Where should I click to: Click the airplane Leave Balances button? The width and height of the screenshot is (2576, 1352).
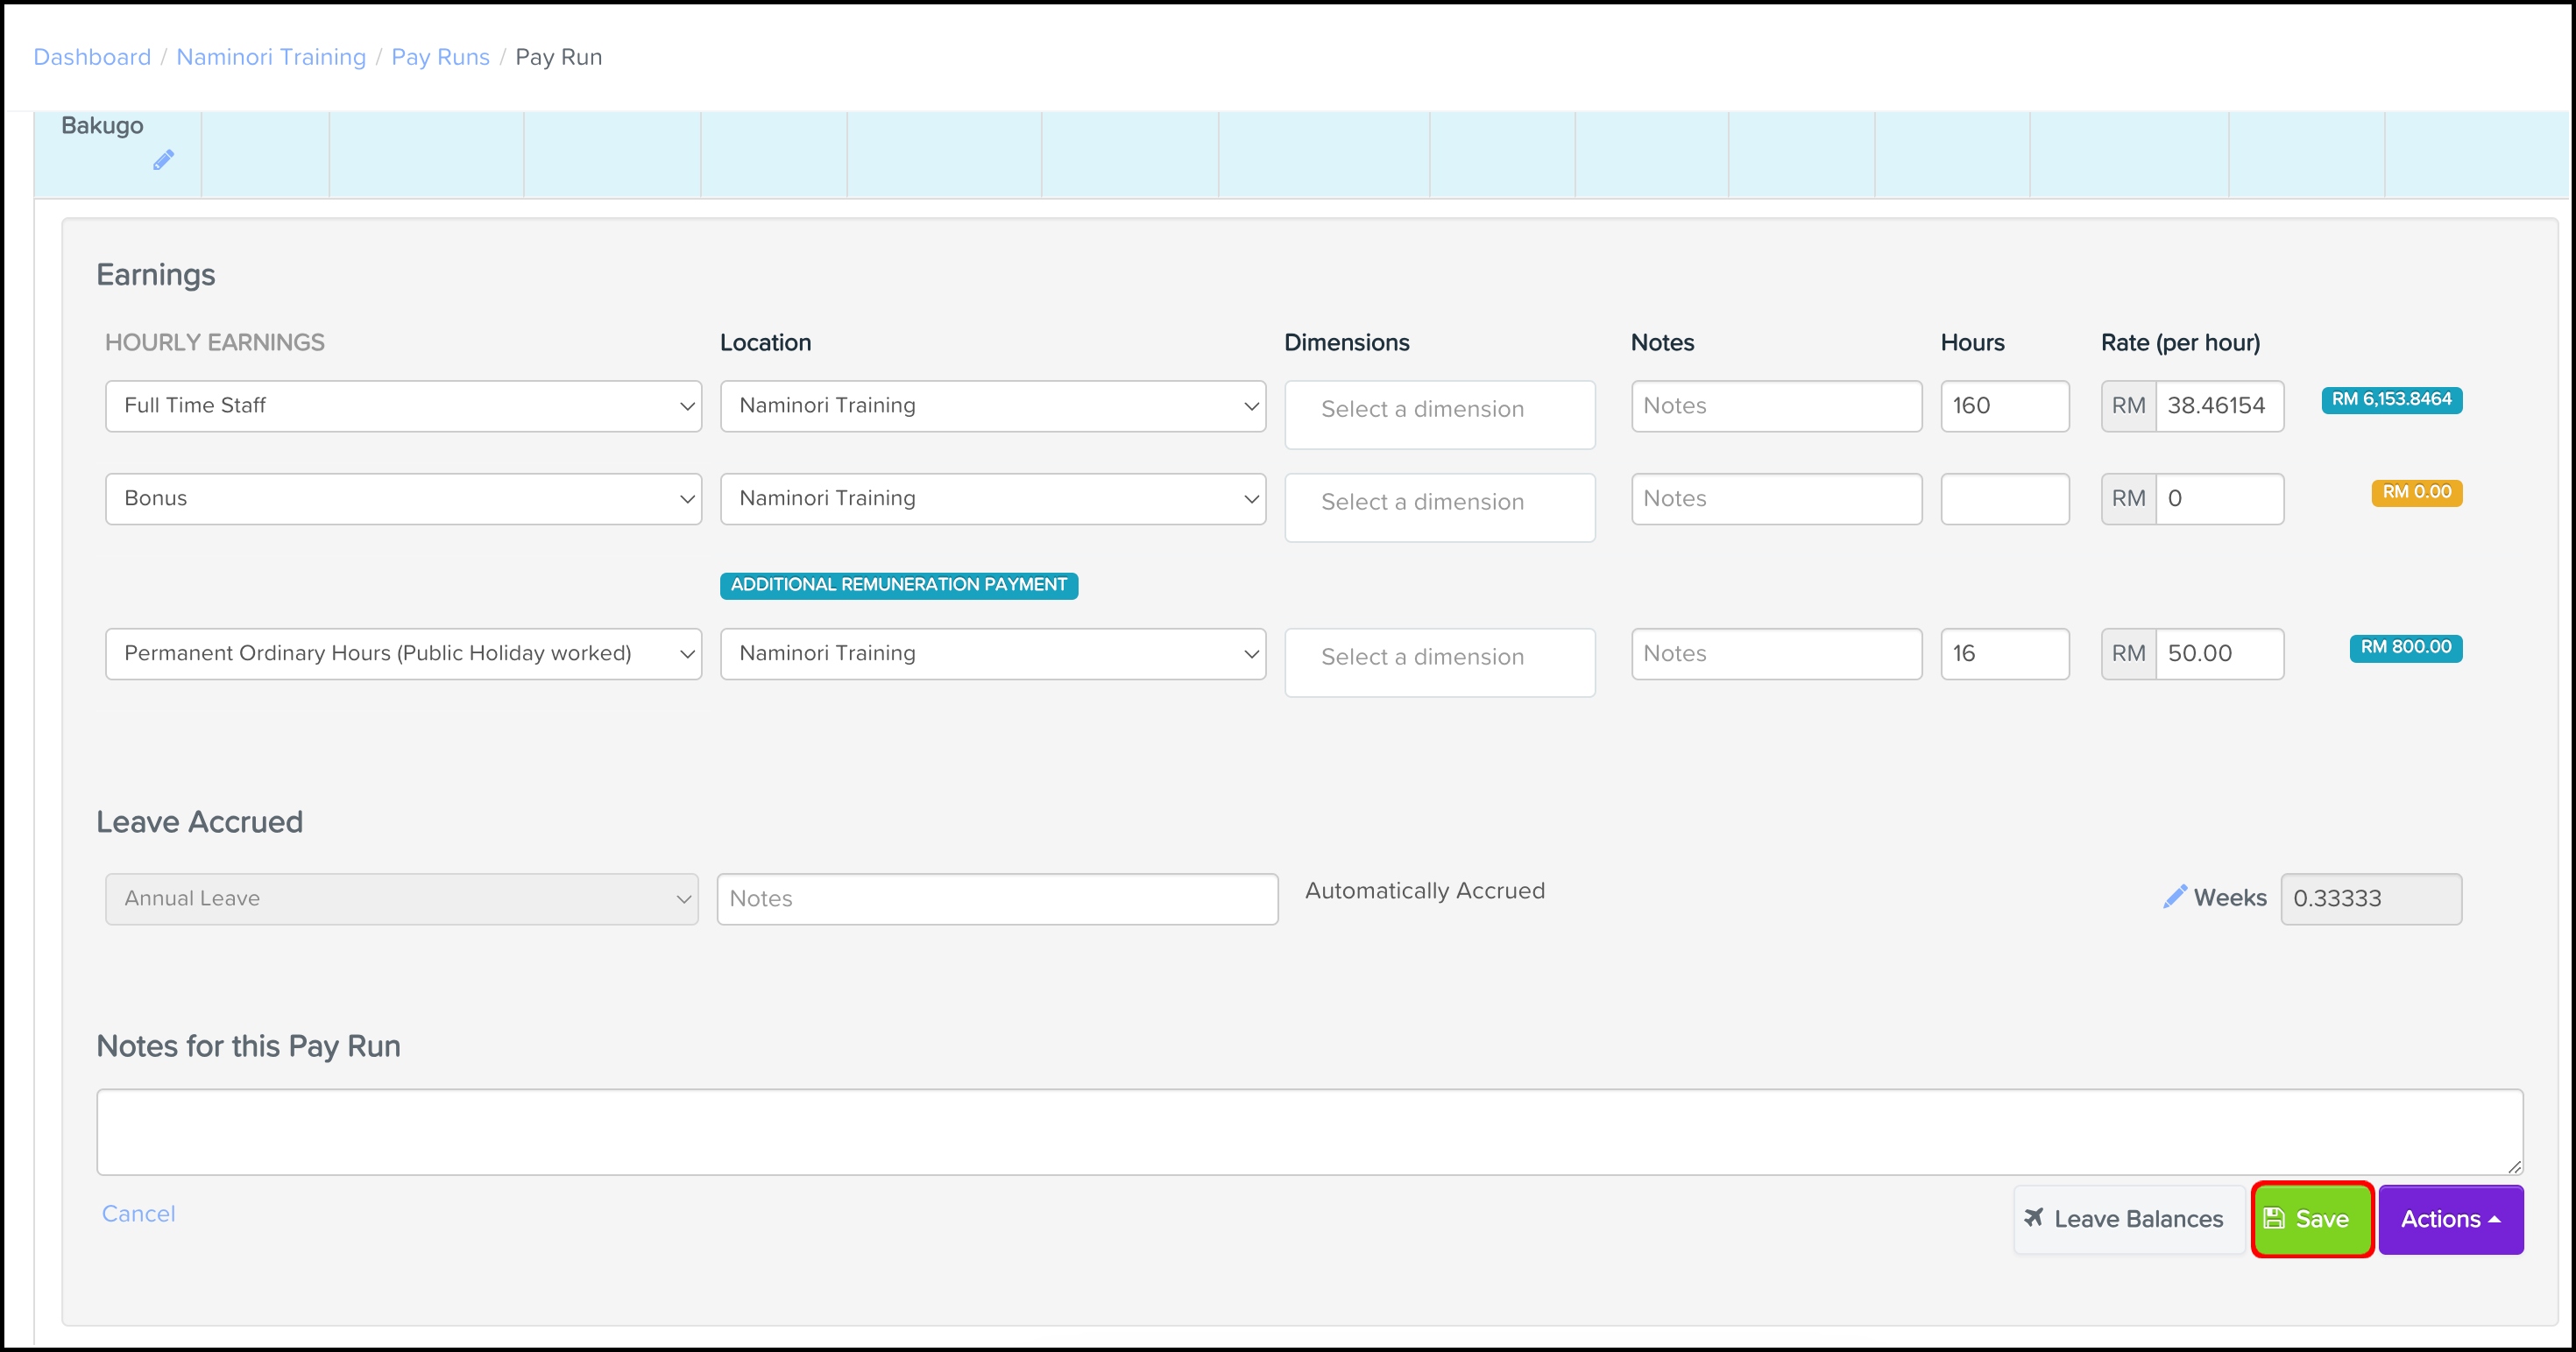pos(2126,1218)
